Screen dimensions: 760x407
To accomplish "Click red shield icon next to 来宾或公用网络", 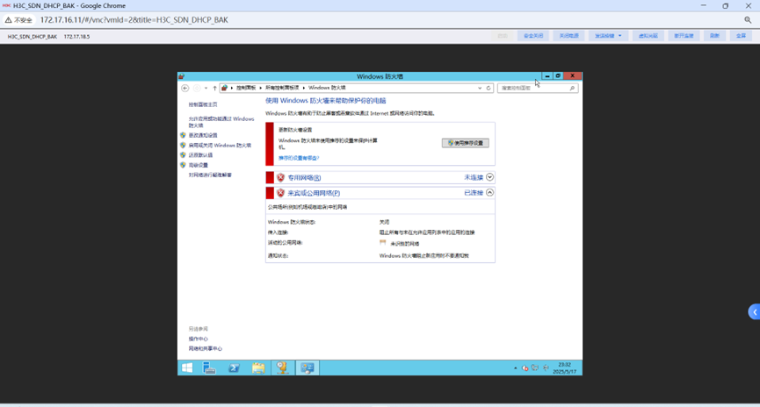I will (x=280, y=193).
